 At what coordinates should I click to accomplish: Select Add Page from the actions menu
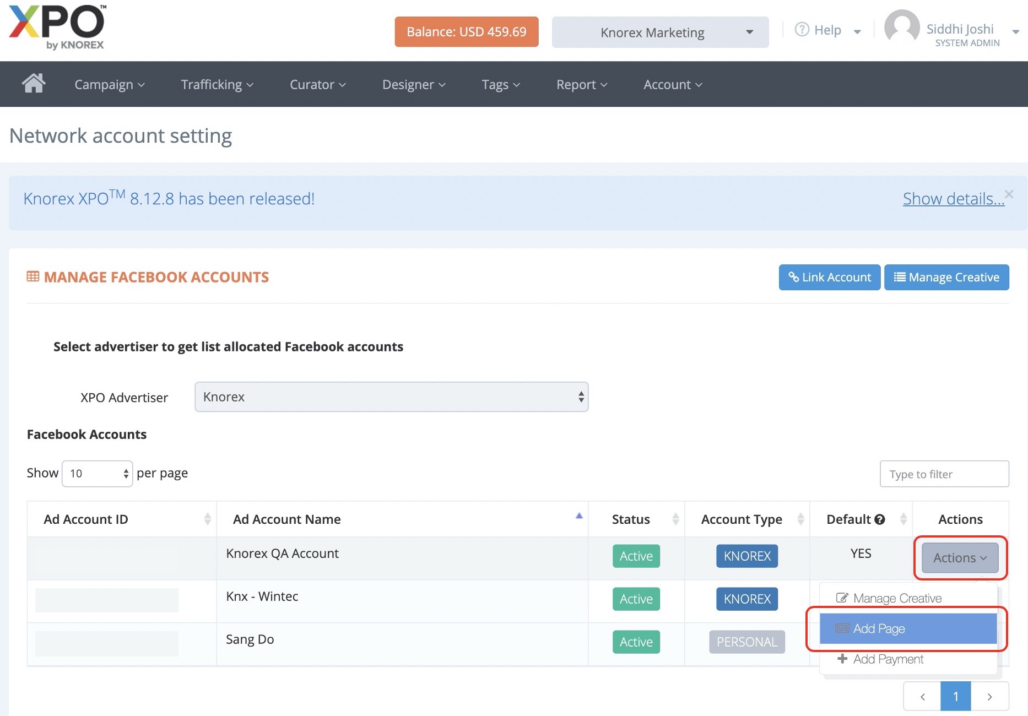pyautogui.click(x=908, y=629)
